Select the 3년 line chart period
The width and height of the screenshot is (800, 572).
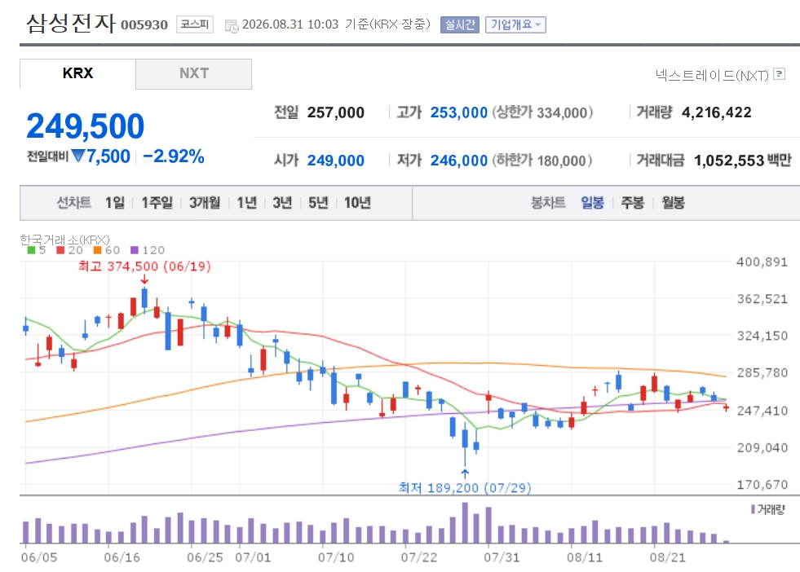click(282, 203)
